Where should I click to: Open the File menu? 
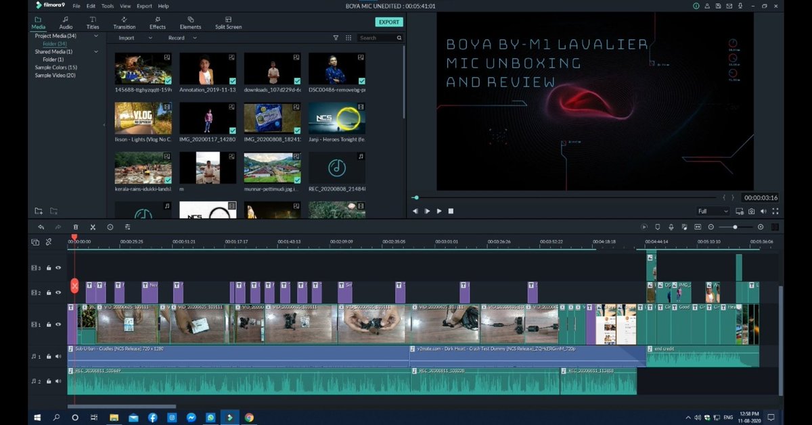pos(76,5)
